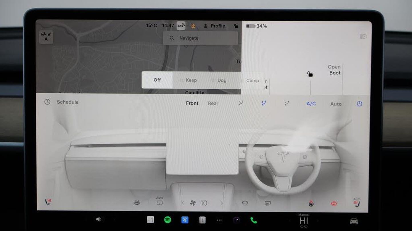This screenshot has height=231, width=412.
Task: Open the three-dots app launcher
Action: point(219,220)
